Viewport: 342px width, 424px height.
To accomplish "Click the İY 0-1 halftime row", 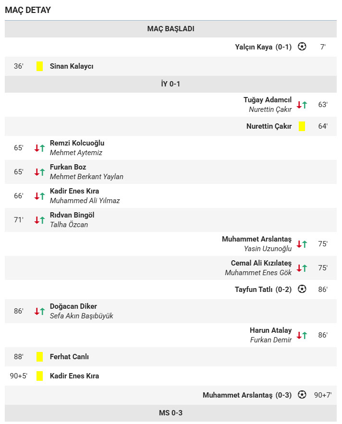I will pyautogui.click(x=171, y=84).
